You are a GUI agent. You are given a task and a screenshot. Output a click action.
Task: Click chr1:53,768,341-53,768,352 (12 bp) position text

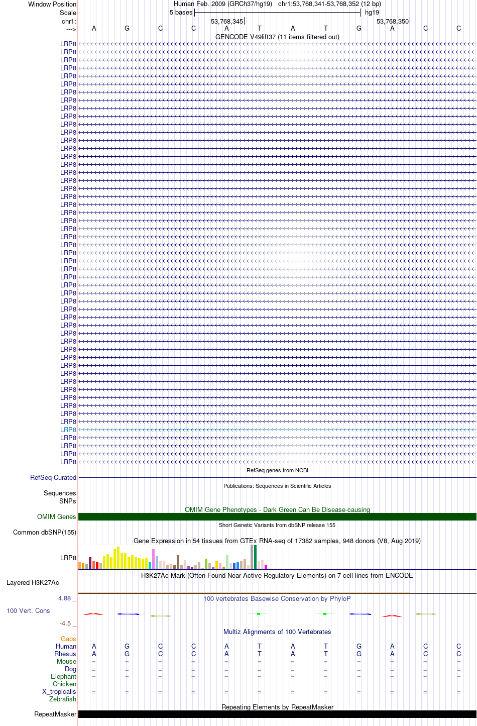[329, 4]
